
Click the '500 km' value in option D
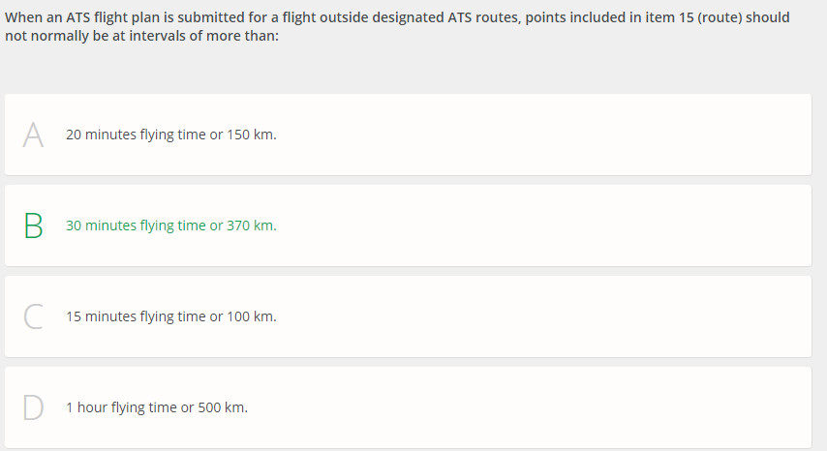coord(222,407)
